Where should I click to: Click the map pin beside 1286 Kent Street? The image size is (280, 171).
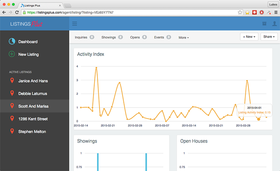click(12, 118)
